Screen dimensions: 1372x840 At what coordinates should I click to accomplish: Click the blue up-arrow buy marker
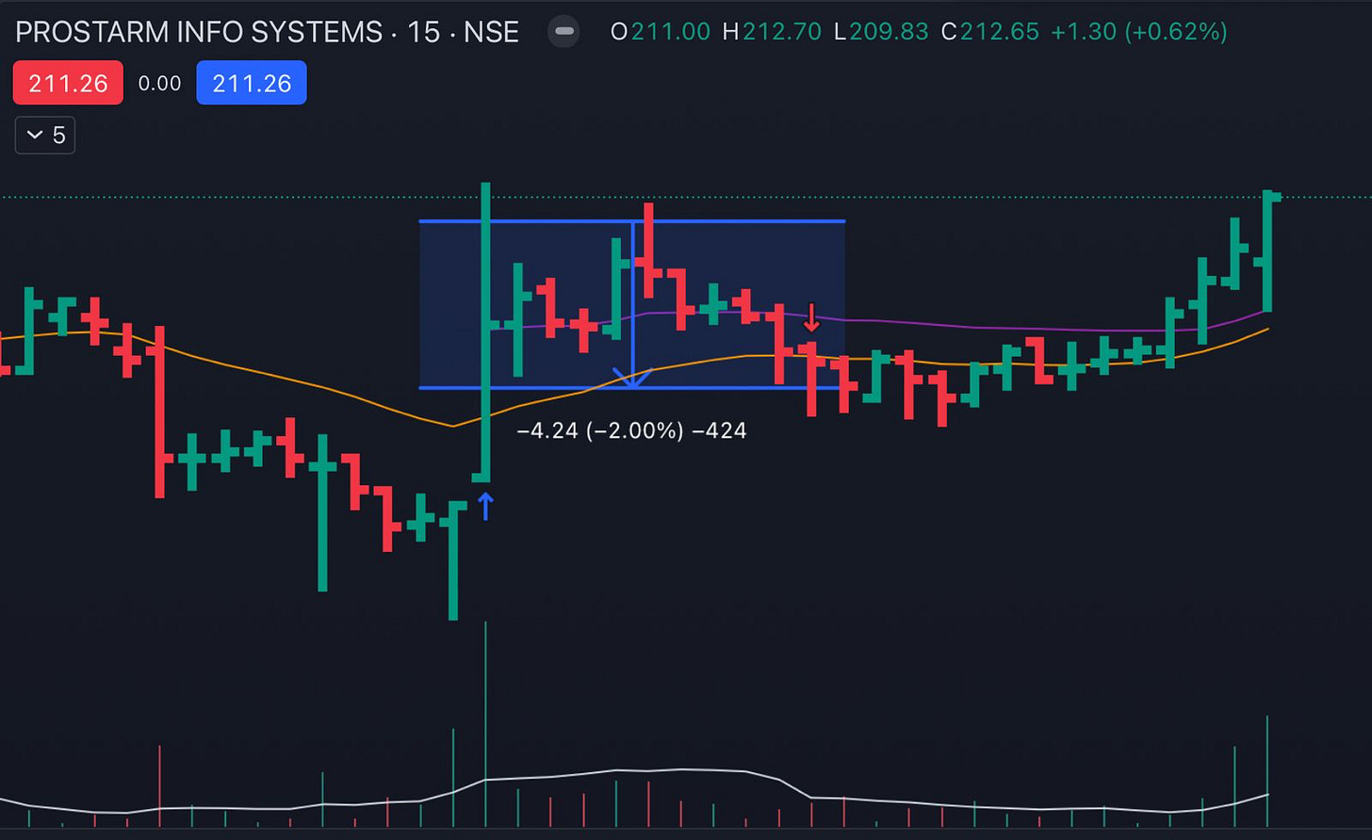point(485,508)
